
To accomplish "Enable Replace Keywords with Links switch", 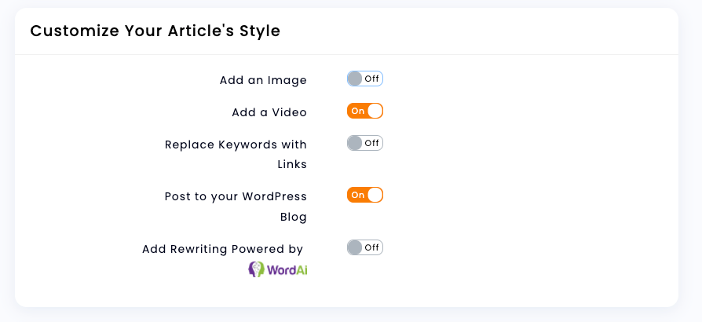I will 365,143.
